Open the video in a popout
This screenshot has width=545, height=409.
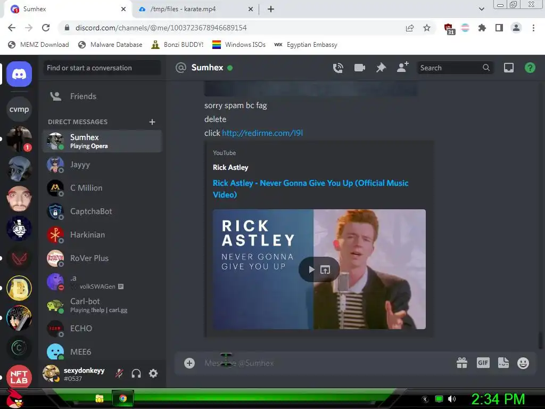pyautogui.click(x=325, y=269)
